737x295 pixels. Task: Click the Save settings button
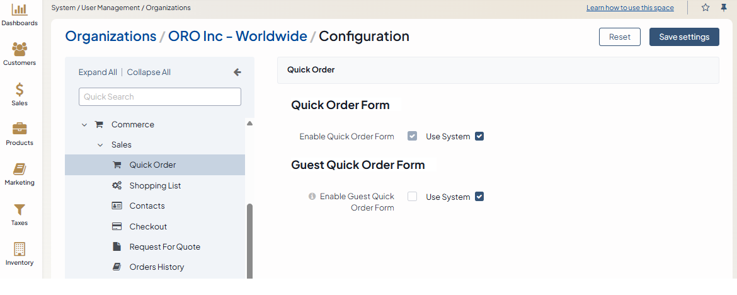684,37
